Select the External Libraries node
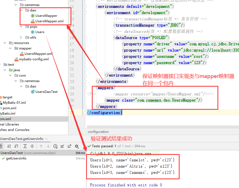Image resolution: width=239 pixels, height=188 pixels. pos(10,124)
